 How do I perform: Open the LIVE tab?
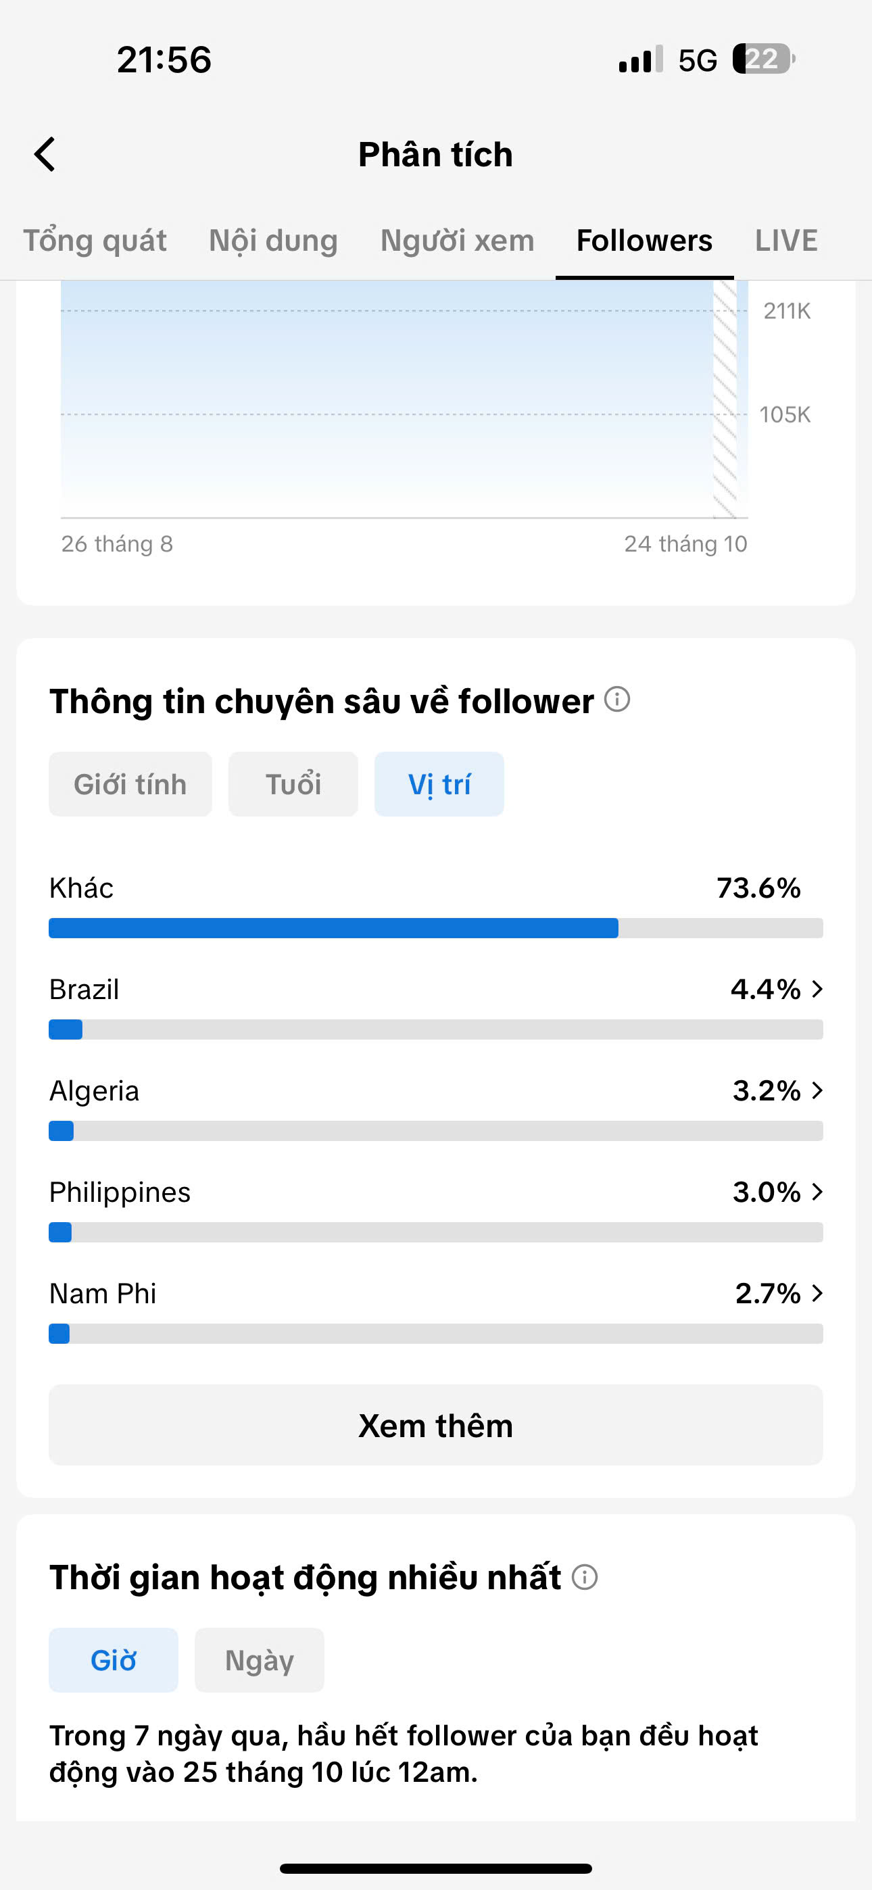(x=786, y=241)
